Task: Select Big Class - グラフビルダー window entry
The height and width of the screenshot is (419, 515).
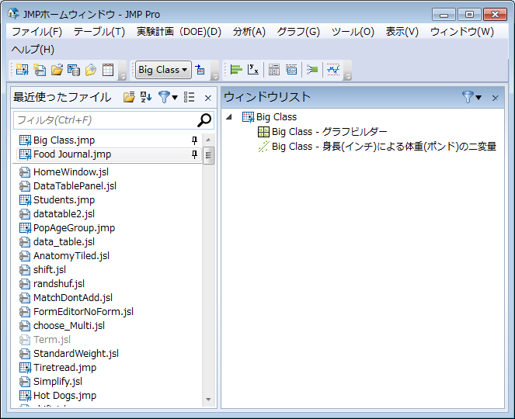Action: click(x=329, y=132)
